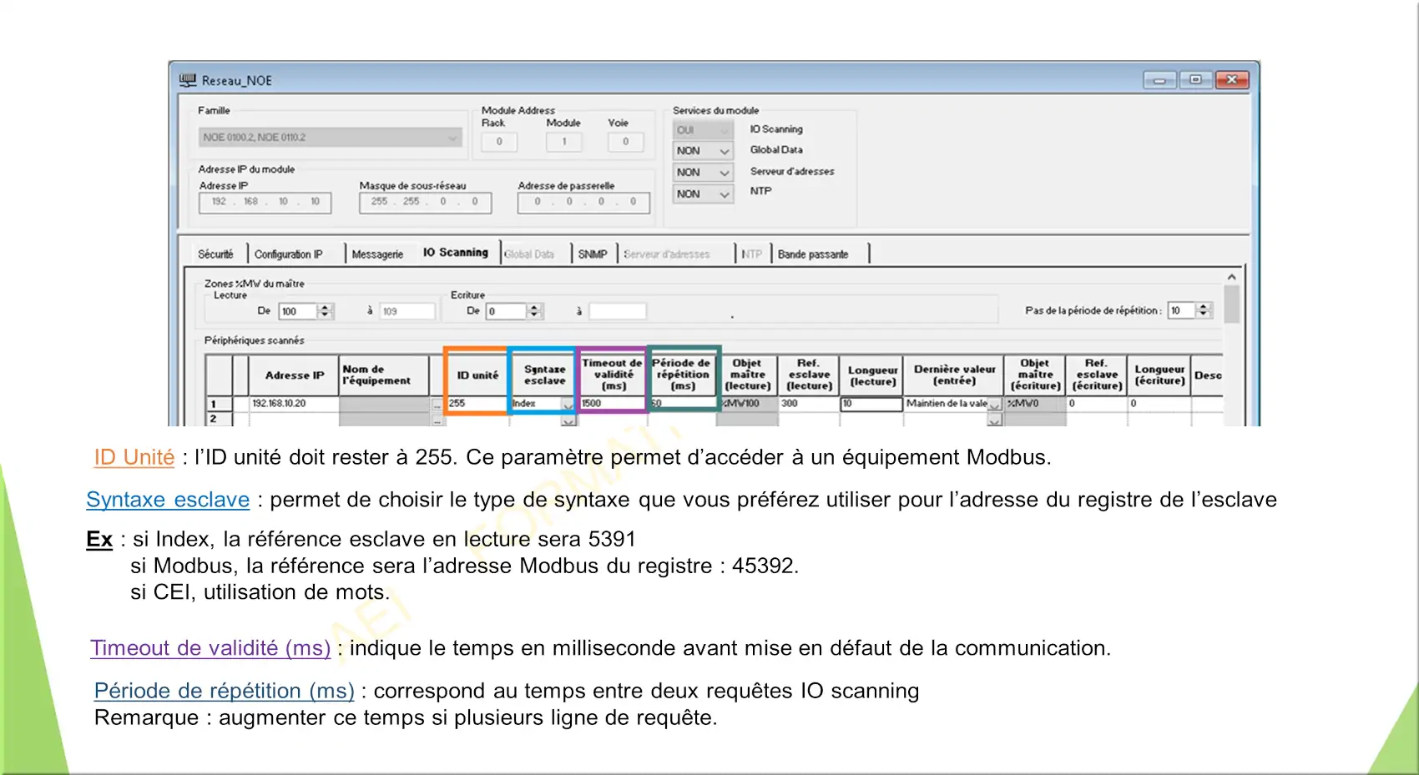This screenshot has width=1419, height=775.
Task: Click the Syntaxe esclave heading link
Action: [168, 500]
